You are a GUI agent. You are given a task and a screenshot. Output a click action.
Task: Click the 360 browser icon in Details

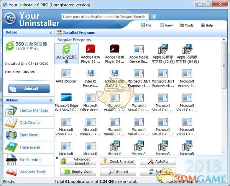(10, 46)
